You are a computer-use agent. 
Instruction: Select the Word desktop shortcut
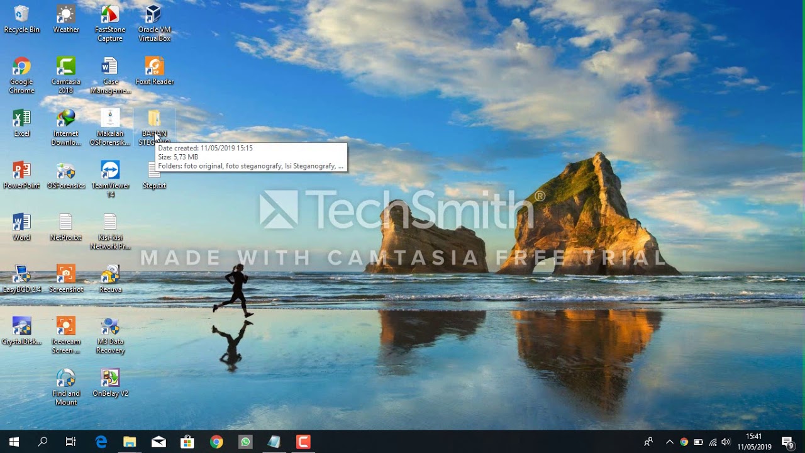(x=21, y=228)
